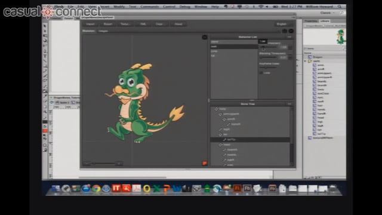Select the Dragon symbol in Library
The width and height of the screenshot is (382, 215).
click(318, 57)
